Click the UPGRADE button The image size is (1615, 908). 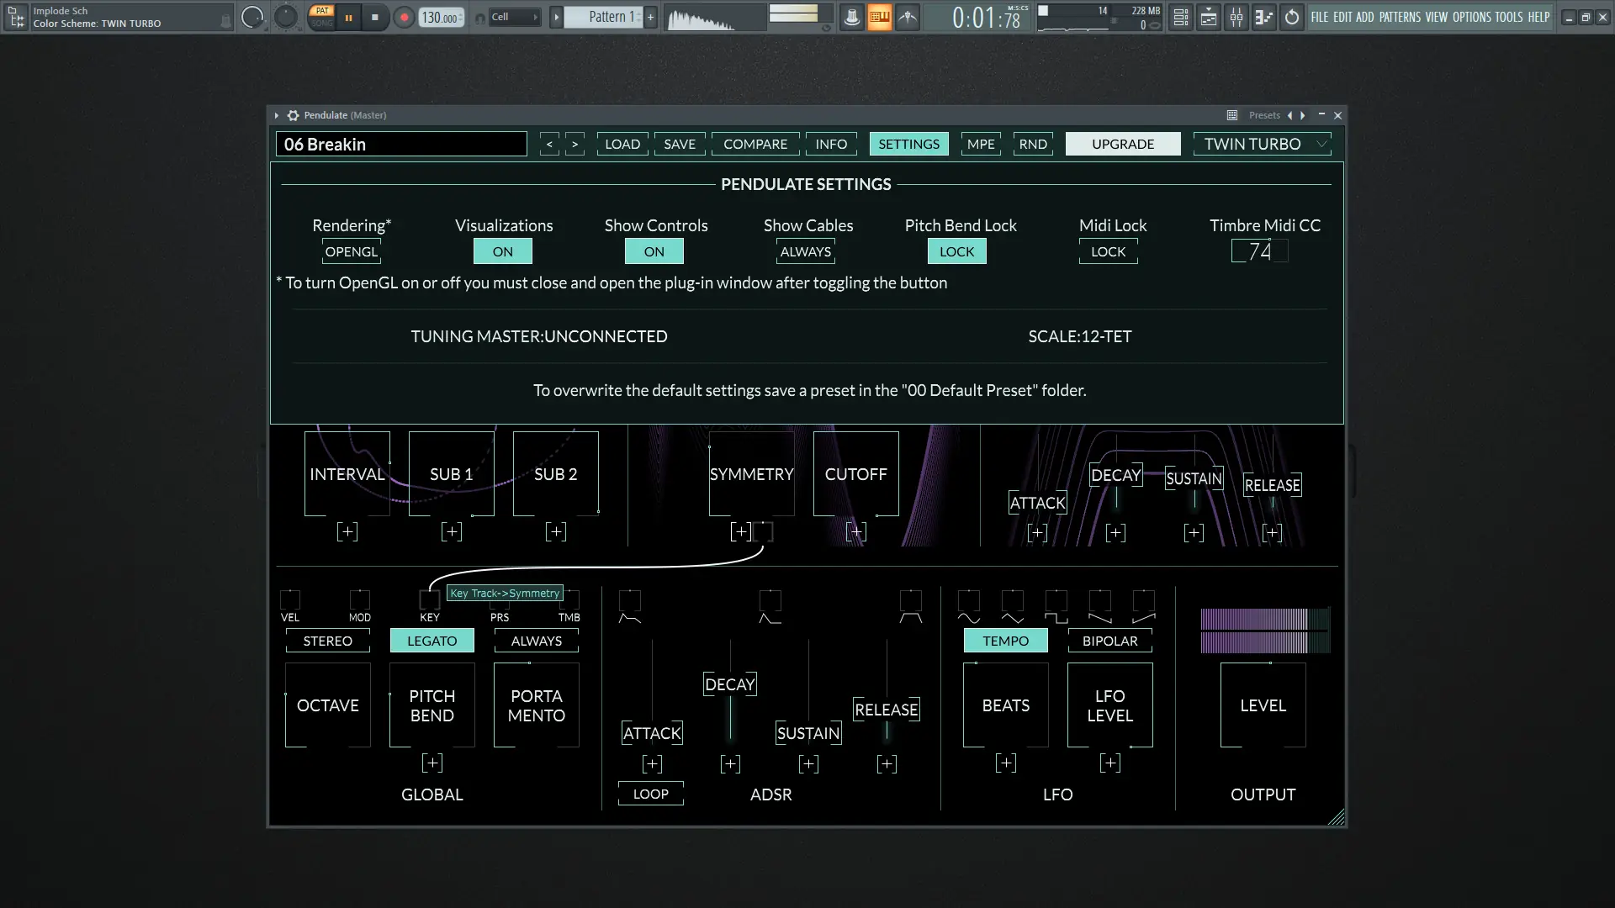[1122, 144]
